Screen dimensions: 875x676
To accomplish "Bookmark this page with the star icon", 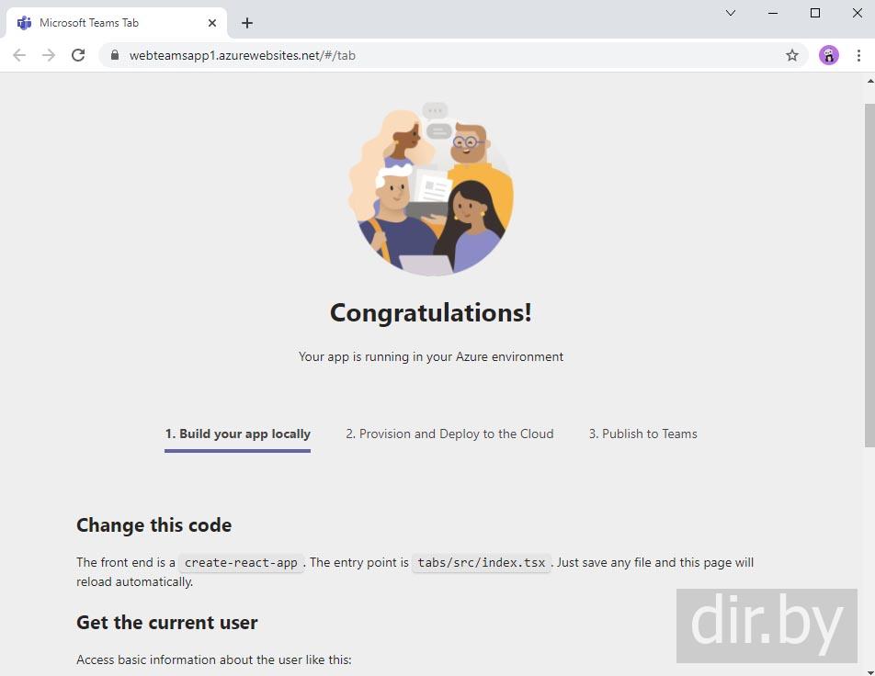I will [792, 55].
